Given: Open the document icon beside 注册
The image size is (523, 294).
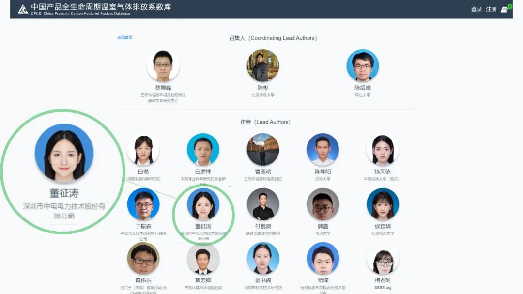Looking at the screenshot, I should coord(504,10).
